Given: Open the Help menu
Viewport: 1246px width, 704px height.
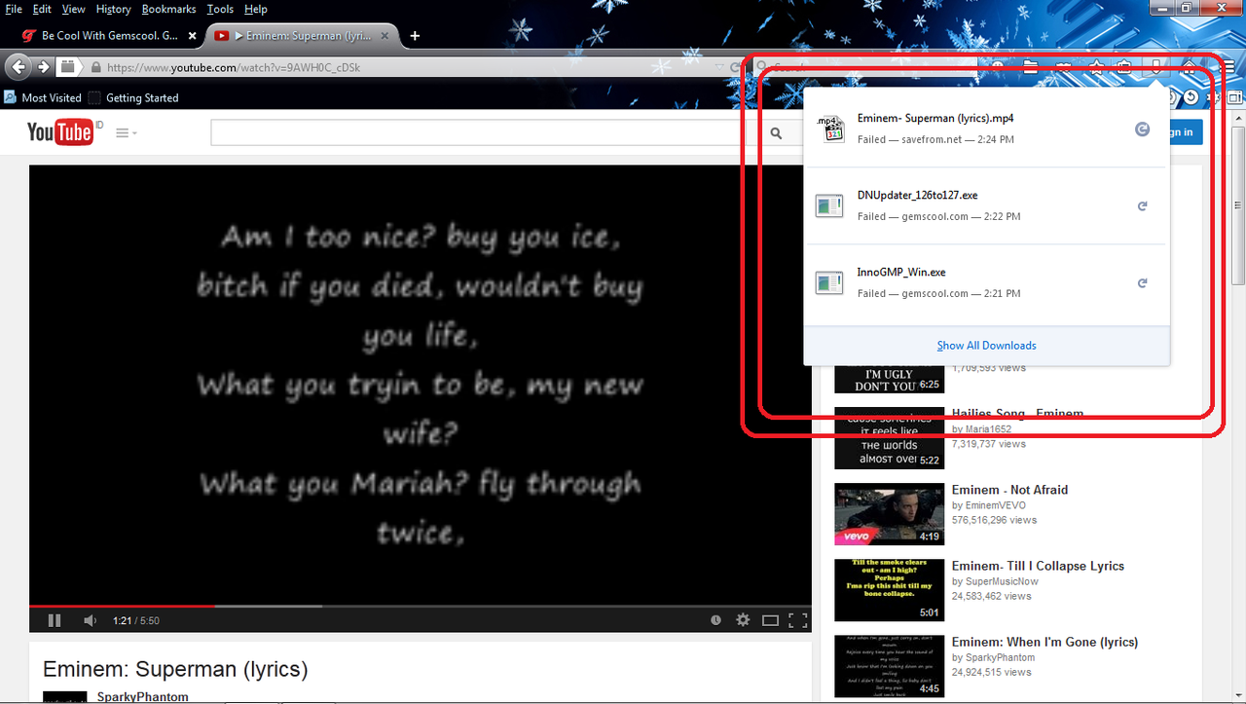Looking at the screenshot, I should click(x=255, y=9).
